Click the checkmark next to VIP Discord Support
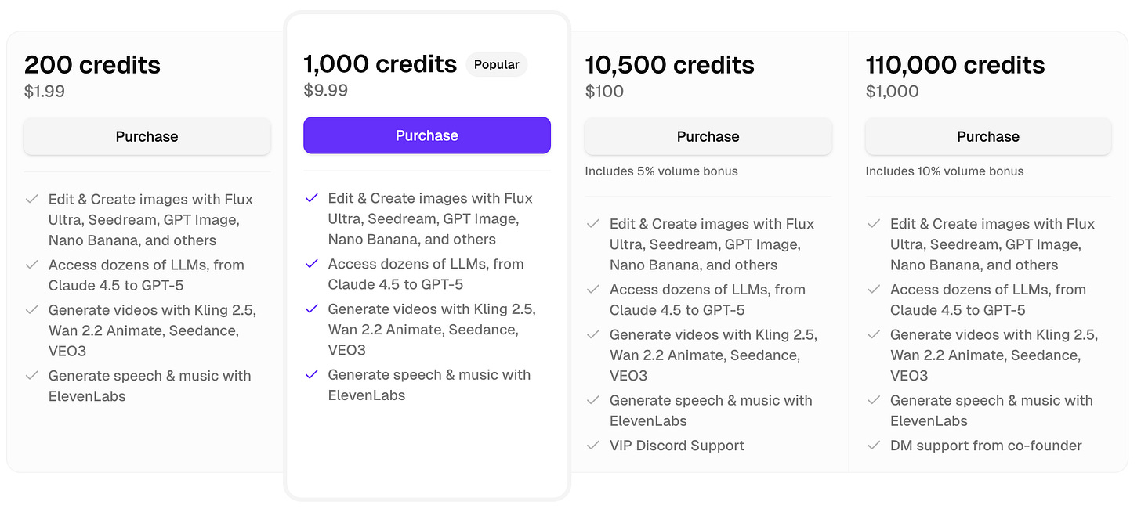The image size is (1141, 516). 592,445
